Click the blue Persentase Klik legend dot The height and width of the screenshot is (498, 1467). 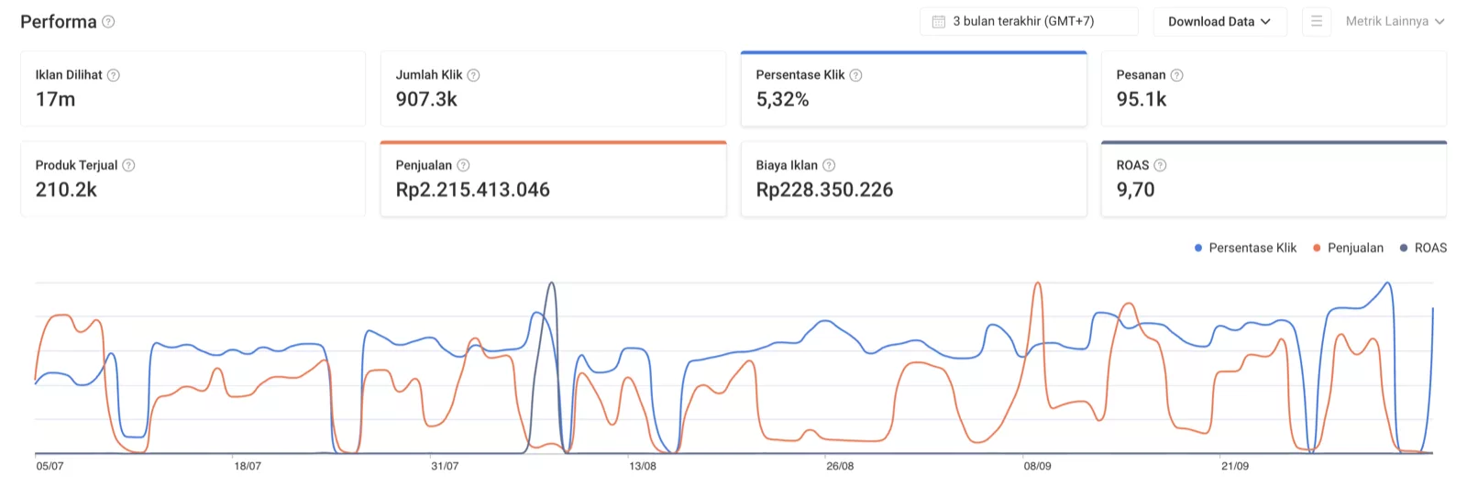[x=1198, y=248]
